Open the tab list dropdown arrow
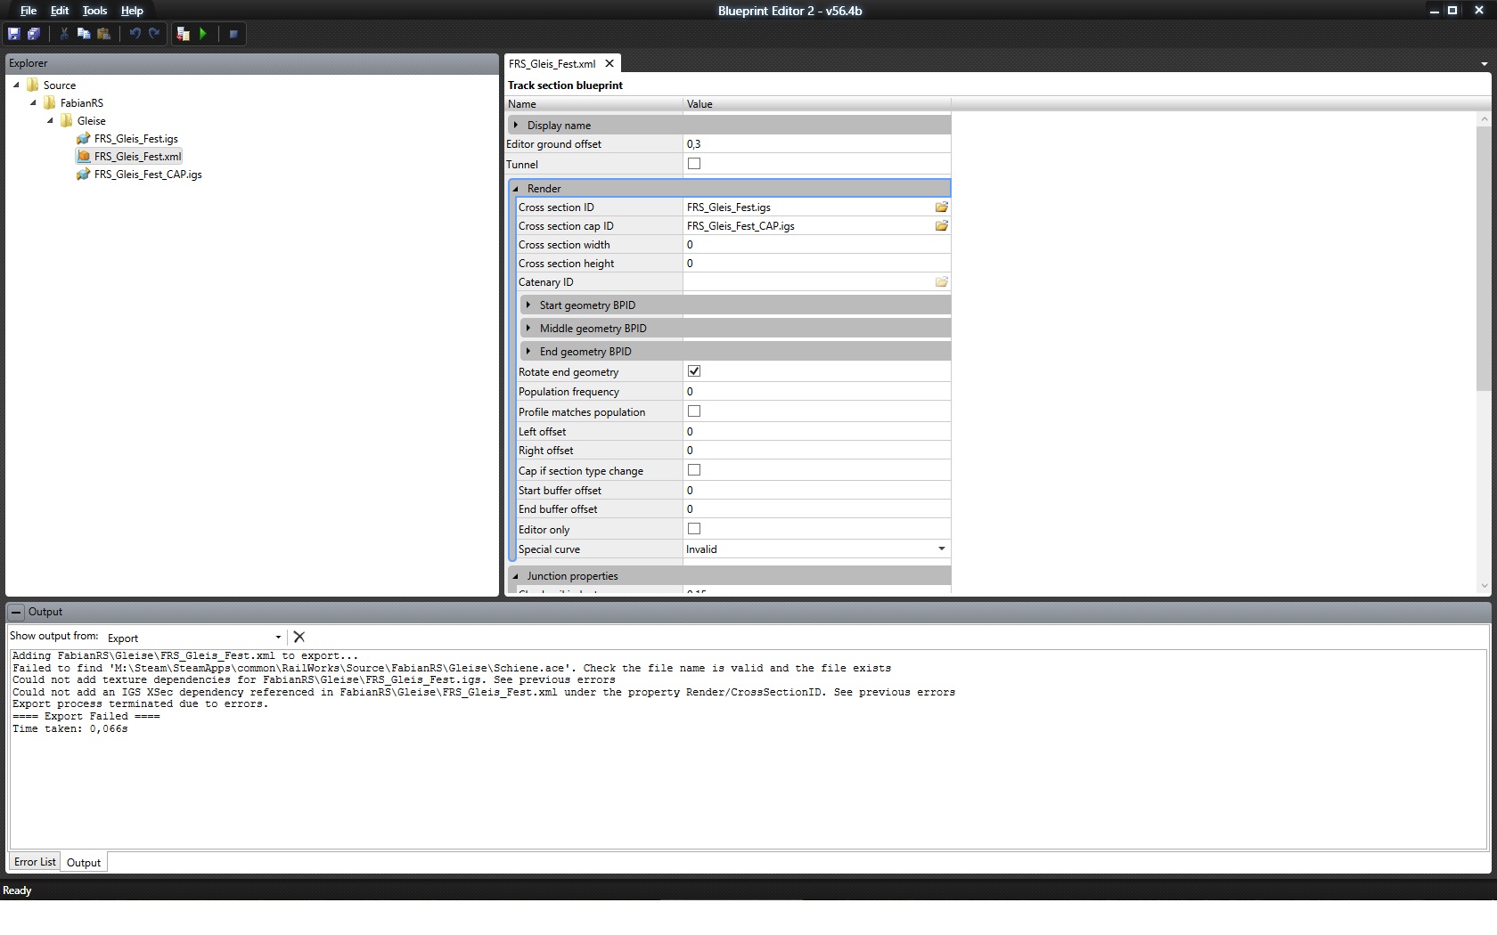Viewport: 1497px width, 935px height. pos(1485,64)
